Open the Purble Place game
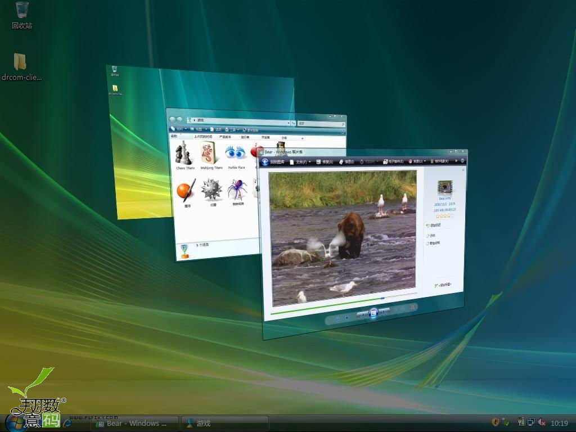576x432 pixels. point(236,155)
